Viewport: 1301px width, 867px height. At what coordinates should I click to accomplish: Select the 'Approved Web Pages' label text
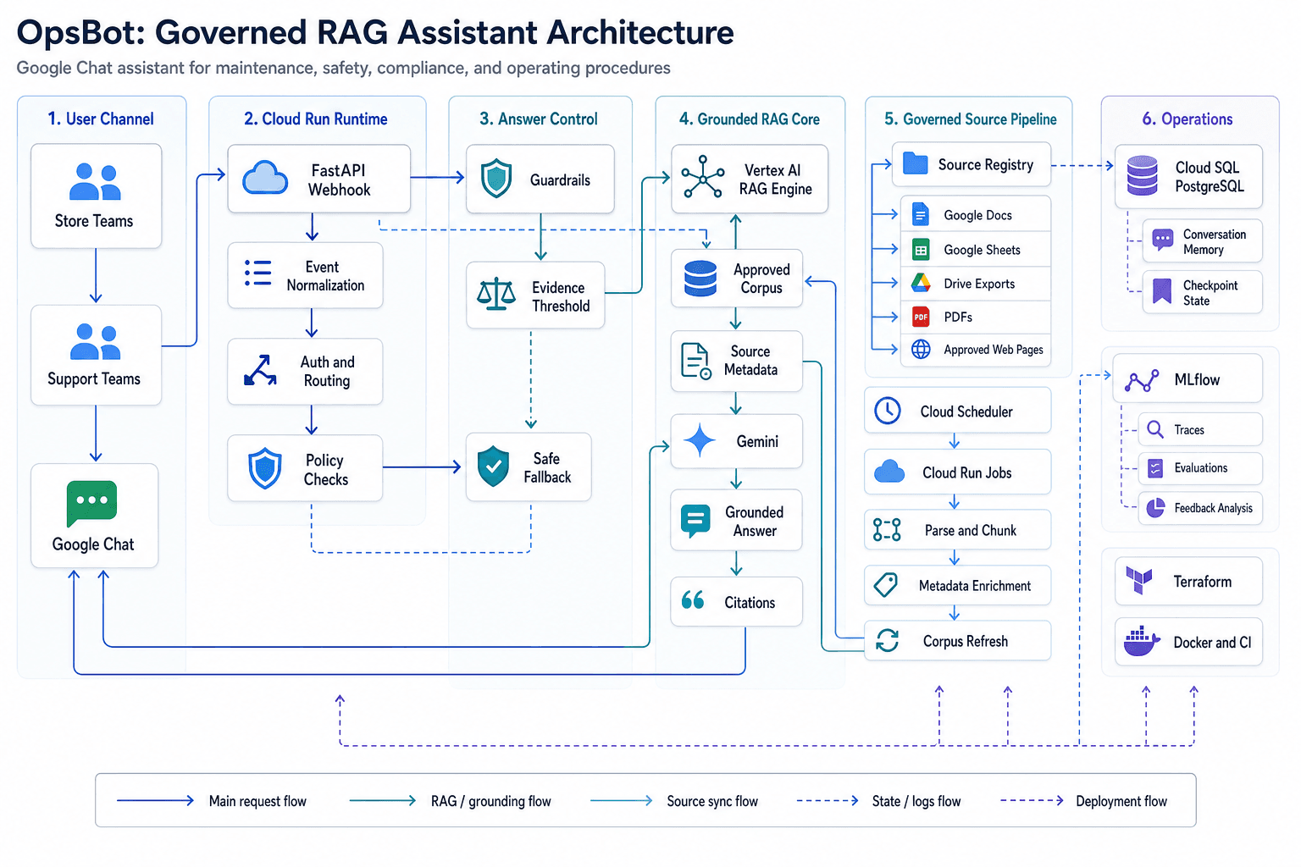pyautogui.click(x=994, y=350)
